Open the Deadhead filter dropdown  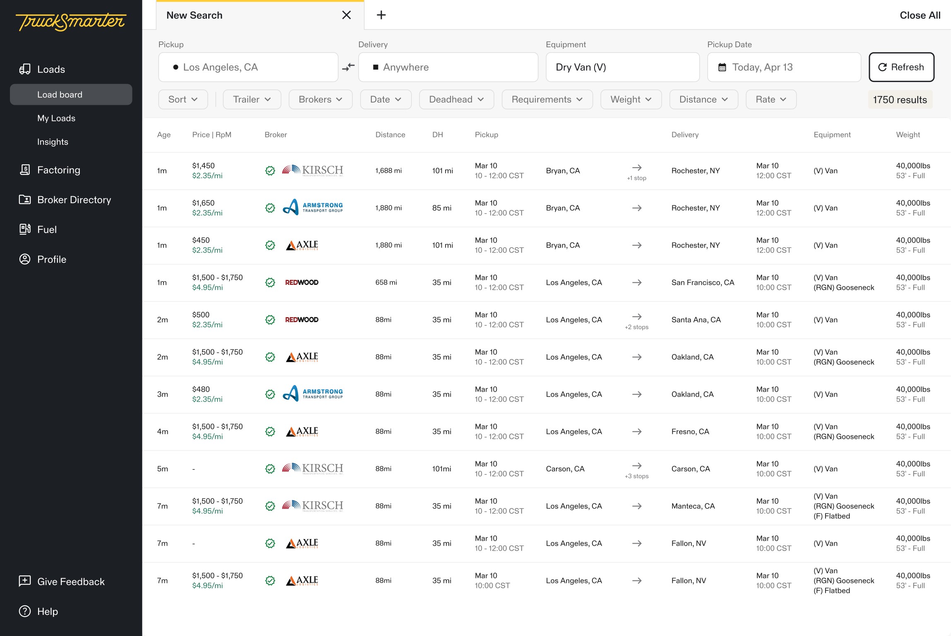click(456, 99)
